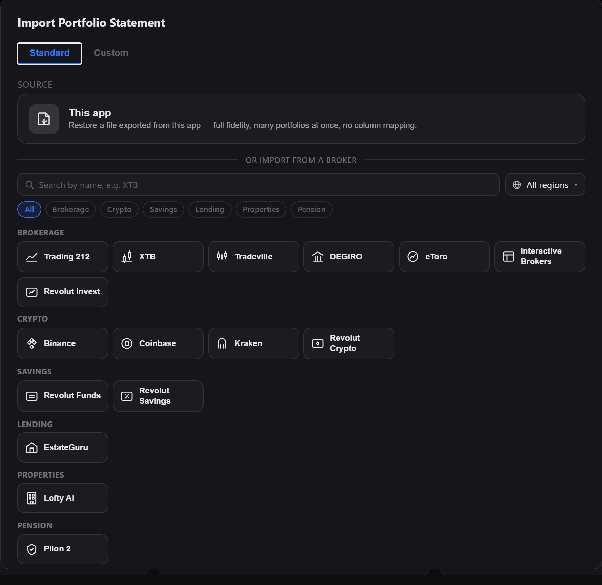Screen dimensions: 602x585
Task: Click the DEGIRO bank icon
Action: 318,257
